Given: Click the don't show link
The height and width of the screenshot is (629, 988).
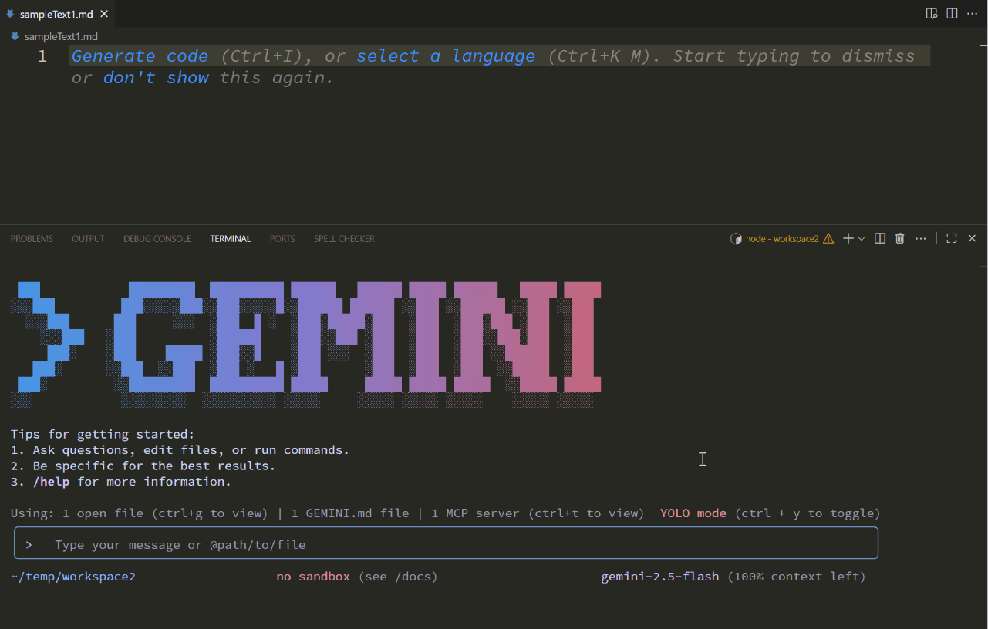Looking at the screenshot, I should pyautogui.click(x=156, y=78).
